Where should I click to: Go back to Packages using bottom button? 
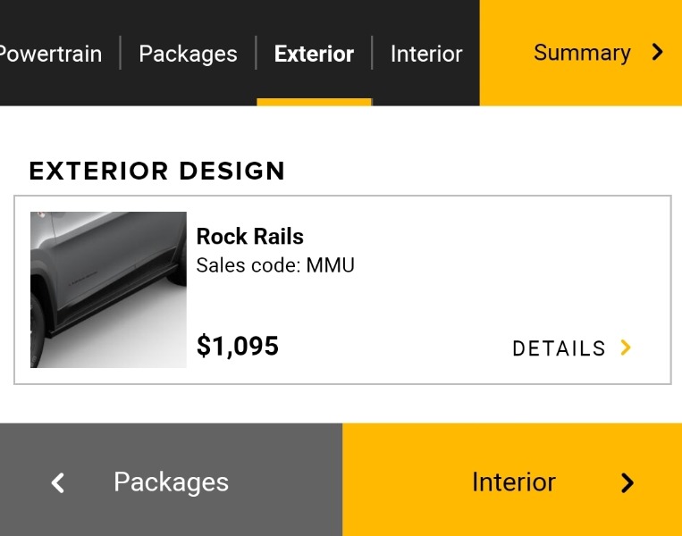171,482
